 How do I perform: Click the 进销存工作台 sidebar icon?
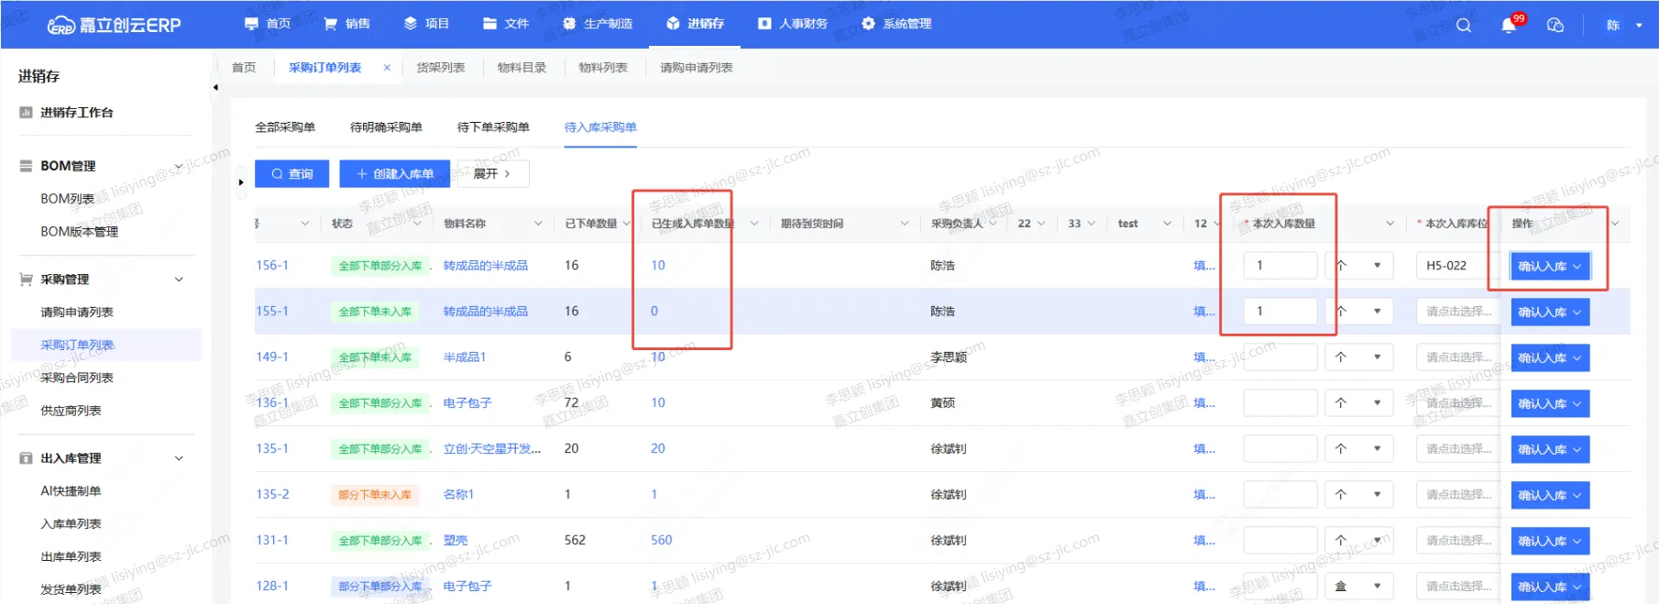(x=26, y=113)
